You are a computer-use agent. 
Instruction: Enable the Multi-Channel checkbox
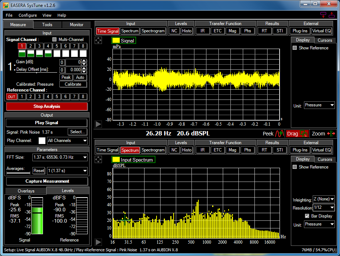[x=55, y=40]
